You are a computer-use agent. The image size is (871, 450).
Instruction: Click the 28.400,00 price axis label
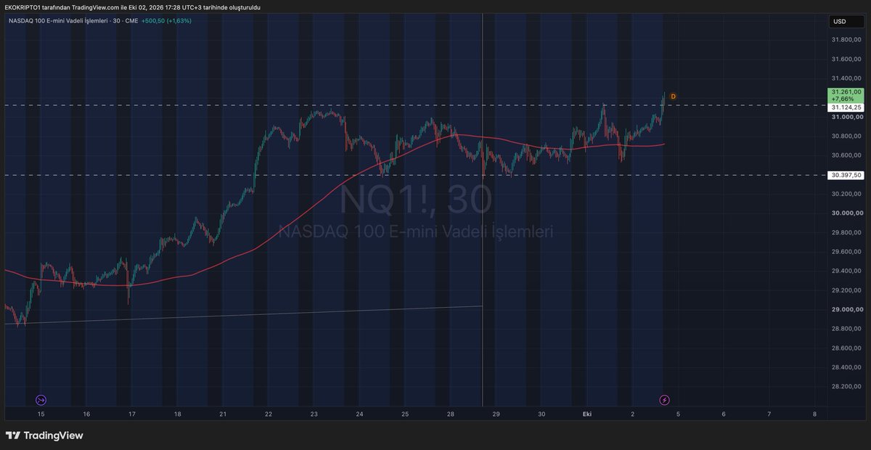(x=847, y=367)
